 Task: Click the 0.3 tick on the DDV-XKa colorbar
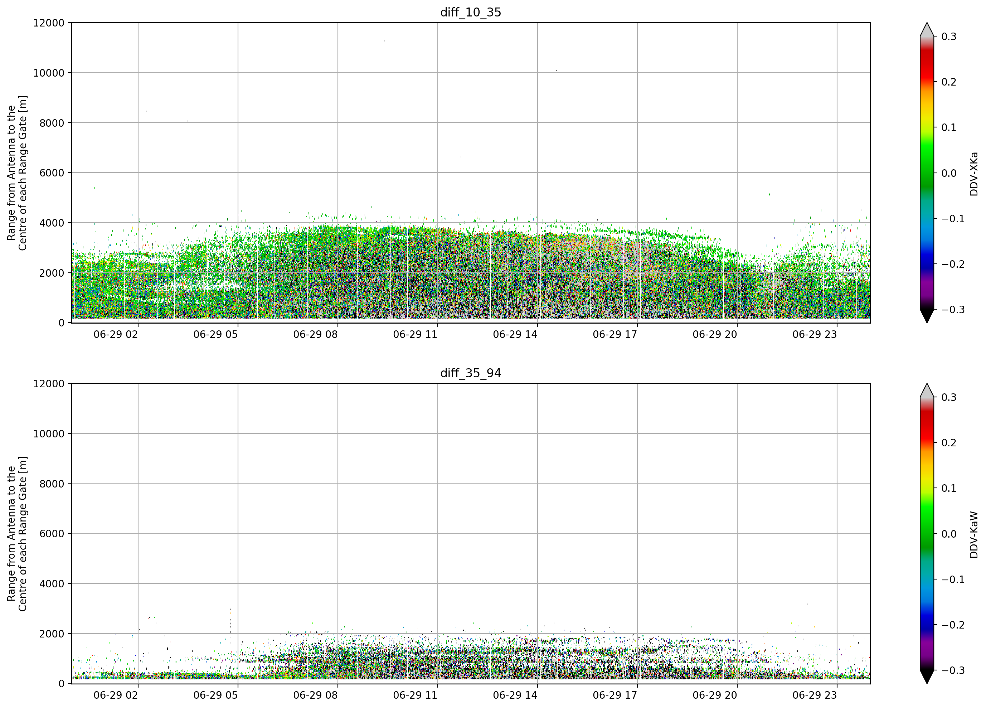click(x=949, y=37)
